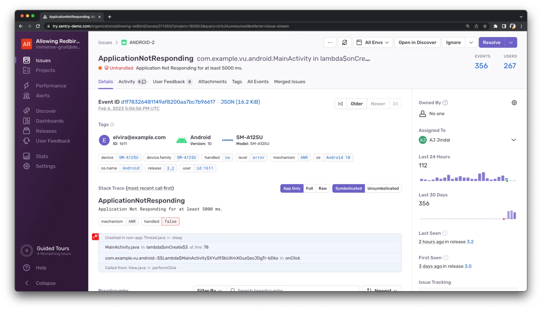Jump to the oldest event arrow

(x=340, y=104)
